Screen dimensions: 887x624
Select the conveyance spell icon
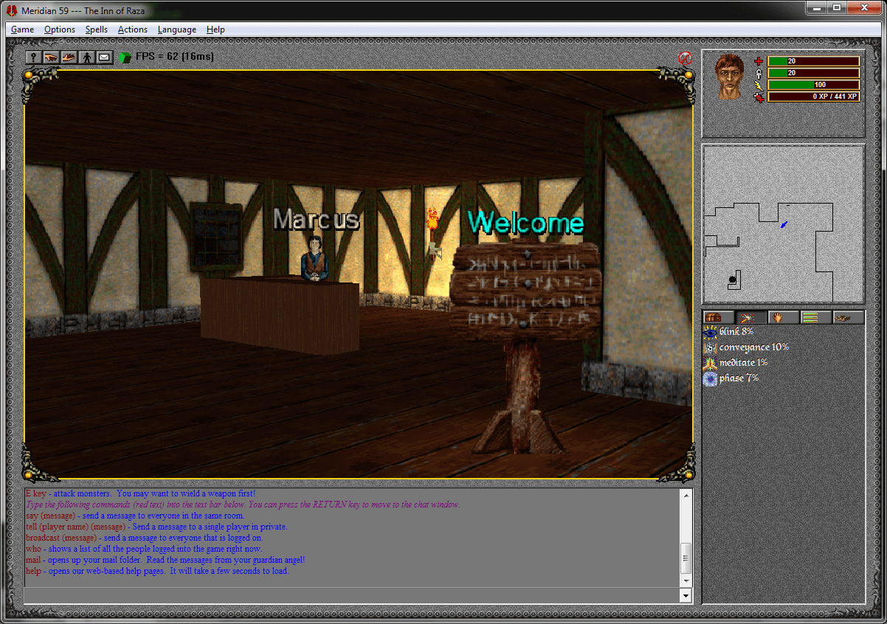(710, 348)
